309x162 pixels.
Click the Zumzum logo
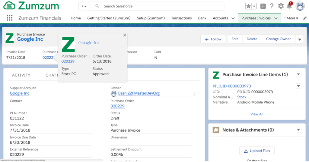[x=31, y=6]
